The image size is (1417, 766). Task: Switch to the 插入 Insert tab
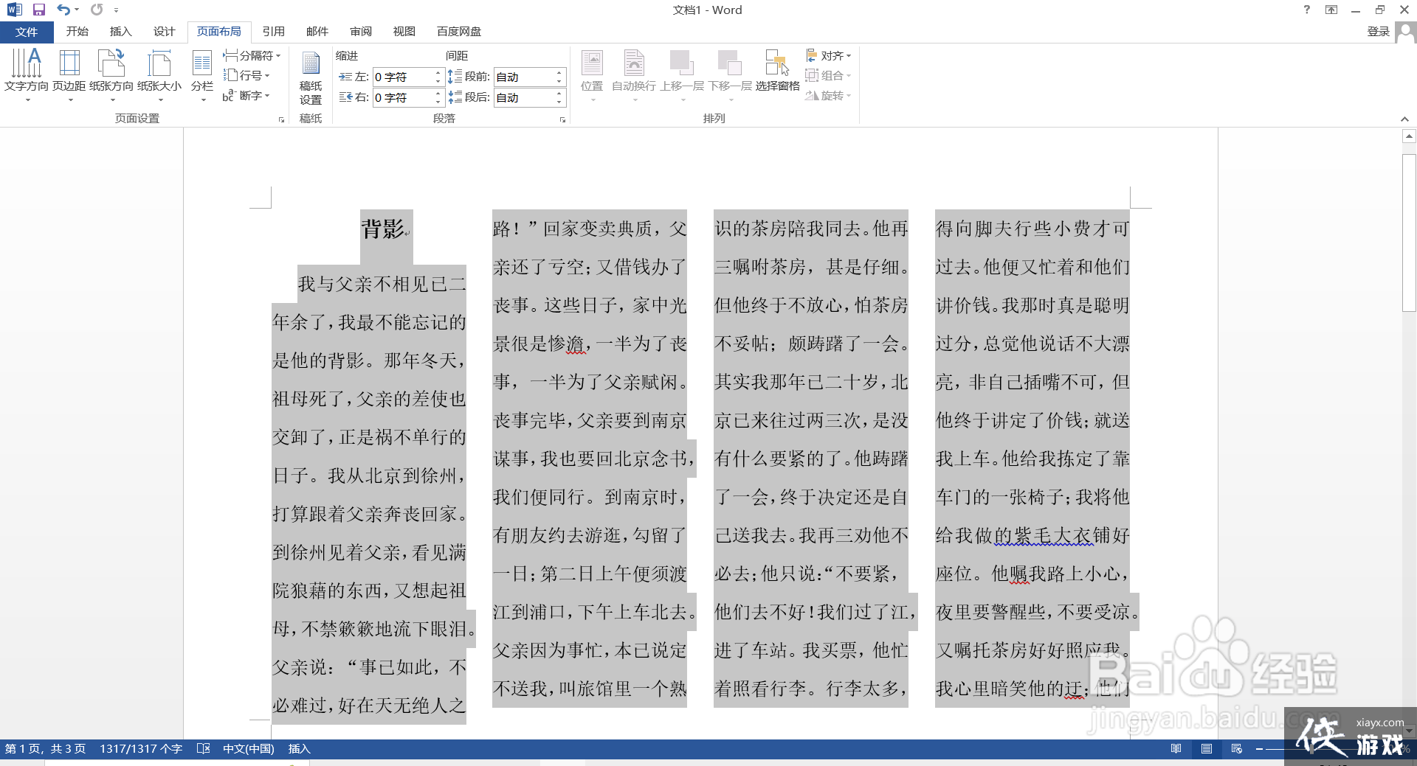pyautogui.click(x=120, y=32)
